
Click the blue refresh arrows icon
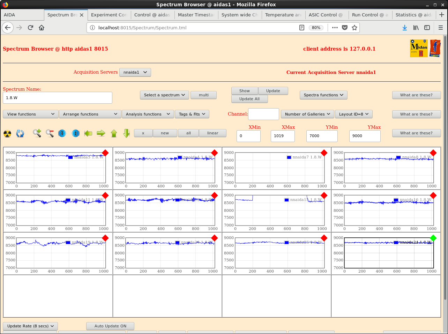(x=20, y=133)
